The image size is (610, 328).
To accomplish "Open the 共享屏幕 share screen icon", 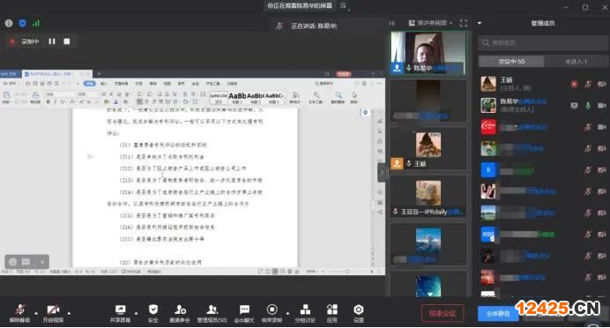I will coord(120,314).
